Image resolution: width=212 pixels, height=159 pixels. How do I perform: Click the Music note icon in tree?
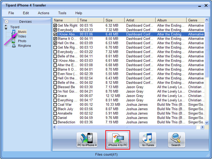tap(13, 32)
